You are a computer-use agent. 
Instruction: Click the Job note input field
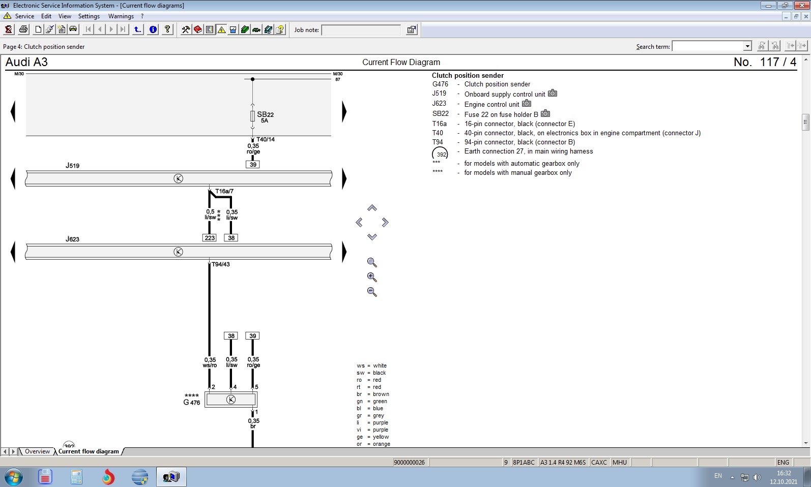tap(361, 30)
